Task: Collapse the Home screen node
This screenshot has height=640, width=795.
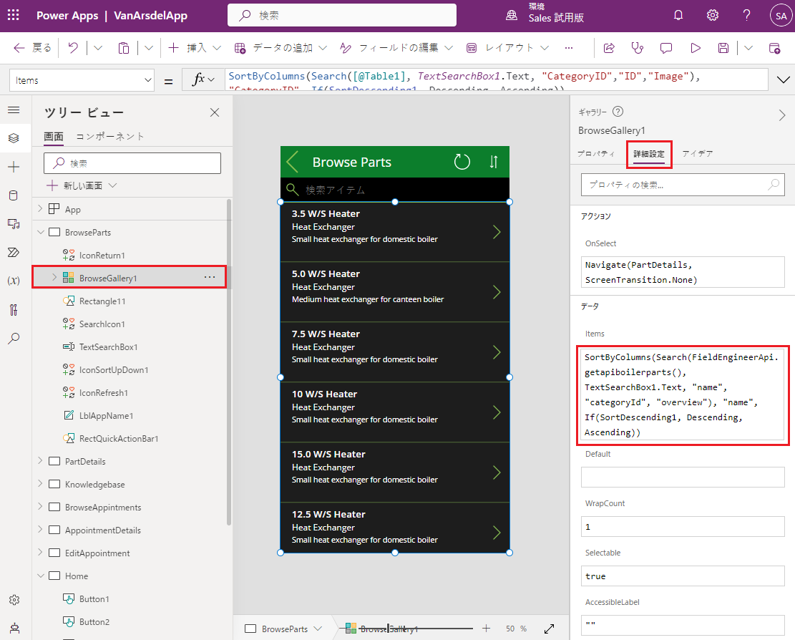Action: click(41, 576)
